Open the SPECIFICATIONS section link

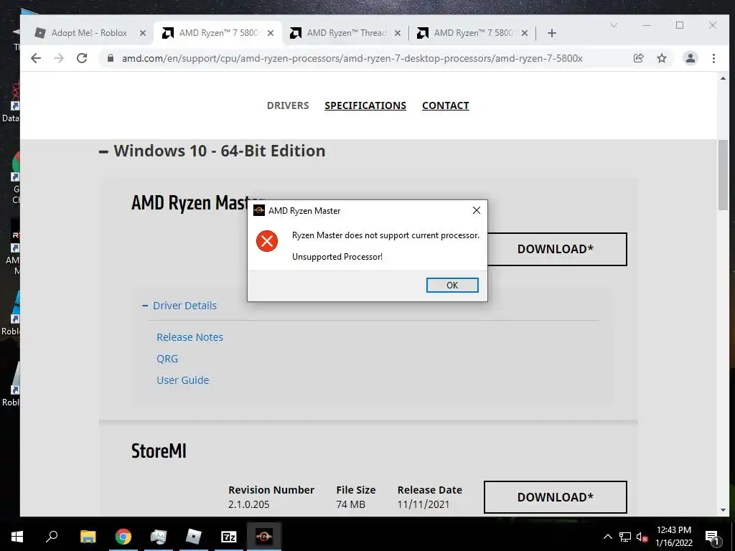pos(365,105)
